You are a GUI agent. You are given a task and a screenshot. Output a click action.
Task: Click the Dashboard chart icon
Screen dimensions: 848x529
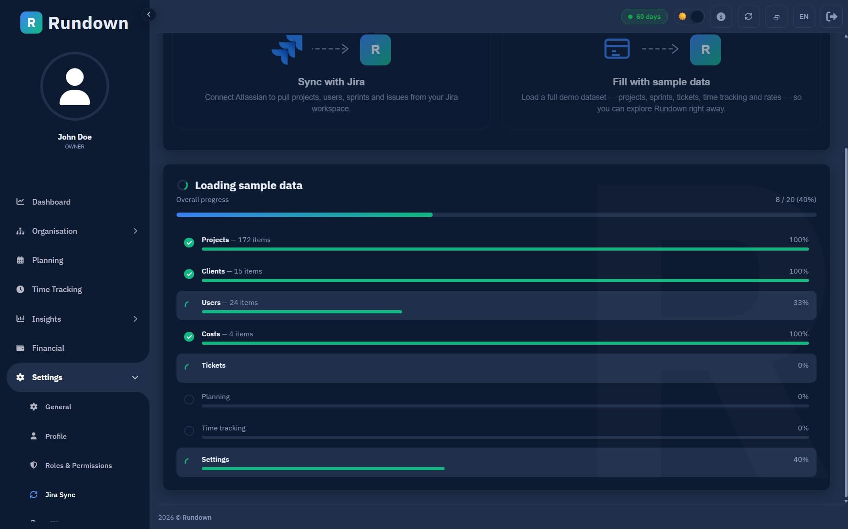[x=20, y=202]
